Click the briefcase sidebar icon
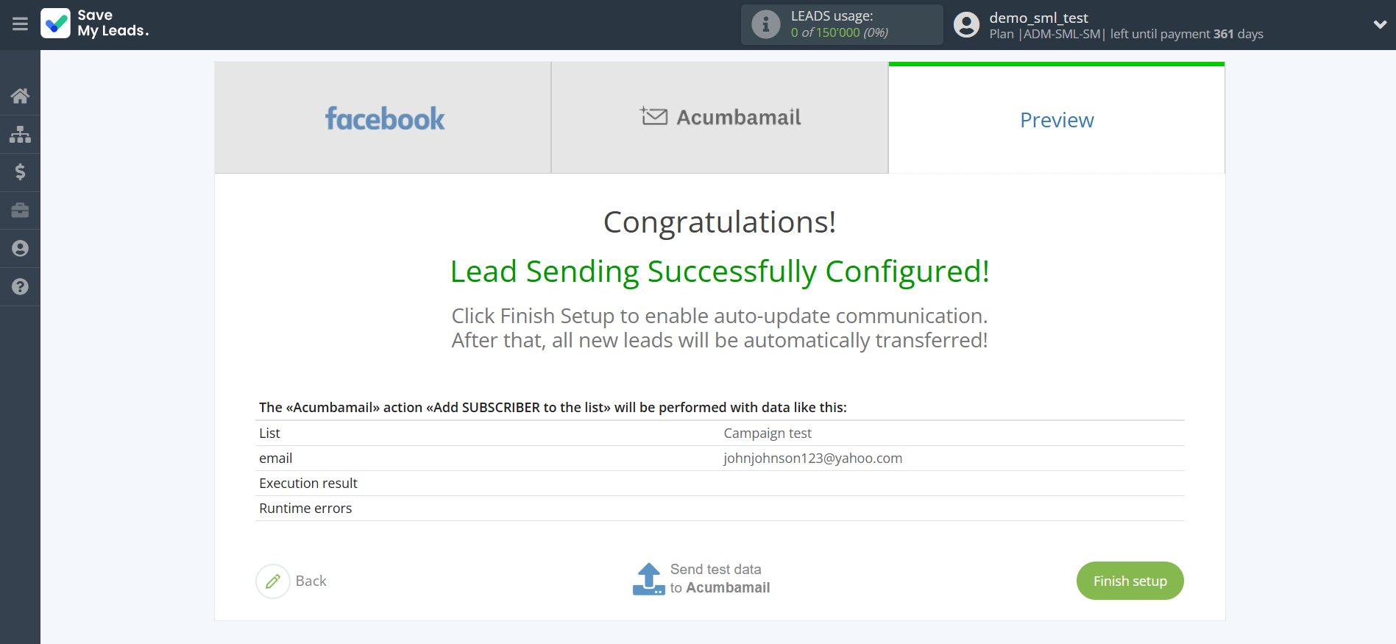The width and height of the screenshot is (1396, 644). point(20,210)
